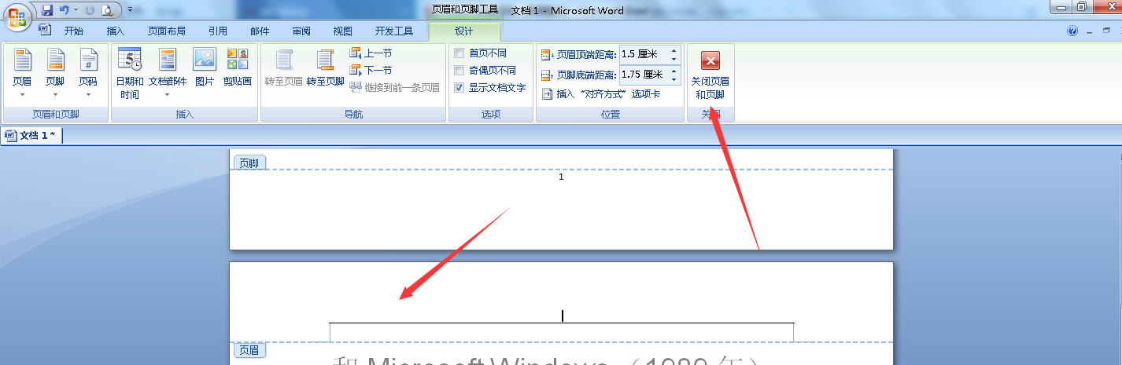Jump to 上一节 (Previous Section)
Image resolution: width=1122 pixels, height=365 pixels.
371,53
